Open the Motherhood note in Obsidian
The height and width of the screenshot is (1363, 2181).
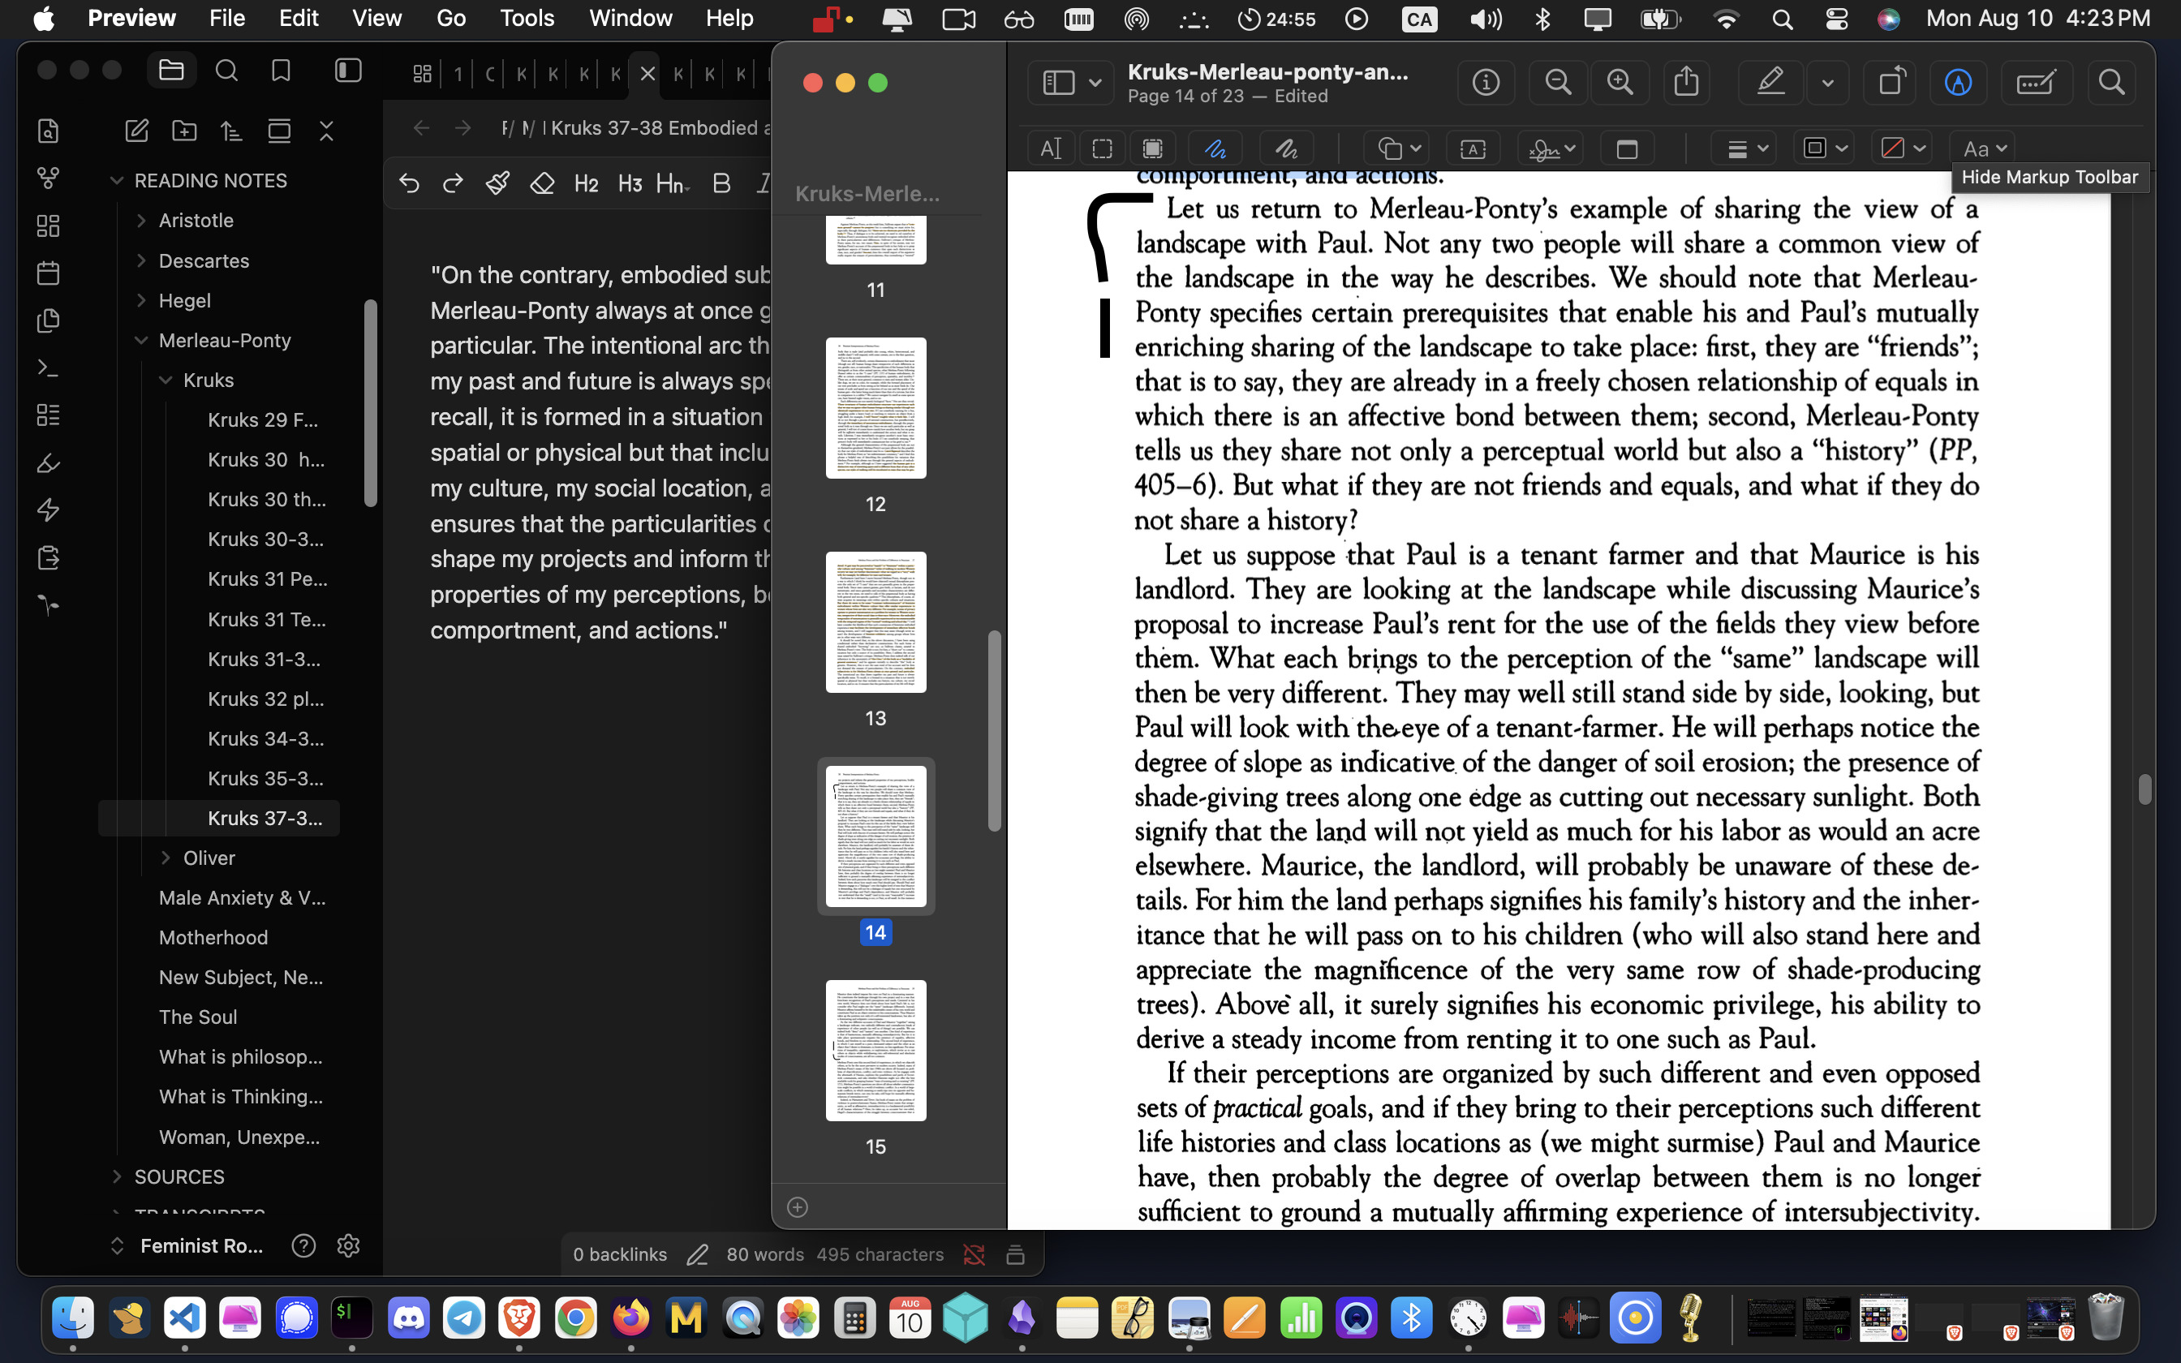pos(213,938)
